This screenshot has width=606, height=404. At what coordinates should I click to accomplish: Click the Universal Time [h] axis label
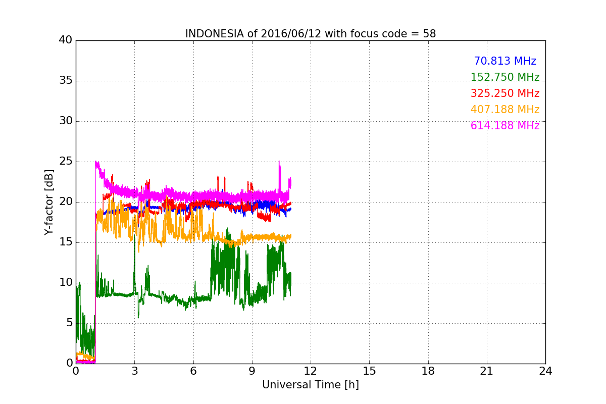point(311,385)
